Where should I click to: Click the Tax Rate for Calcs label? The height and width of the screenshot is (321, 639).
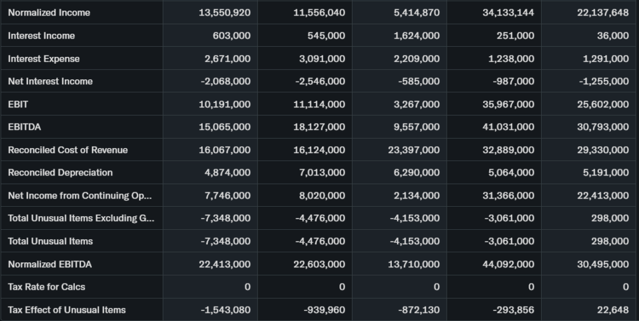pyautogui.click(x=46, y=287)
